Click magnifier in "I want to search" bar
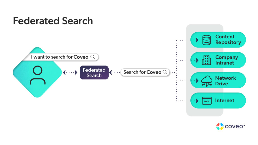 click(93, 57)
